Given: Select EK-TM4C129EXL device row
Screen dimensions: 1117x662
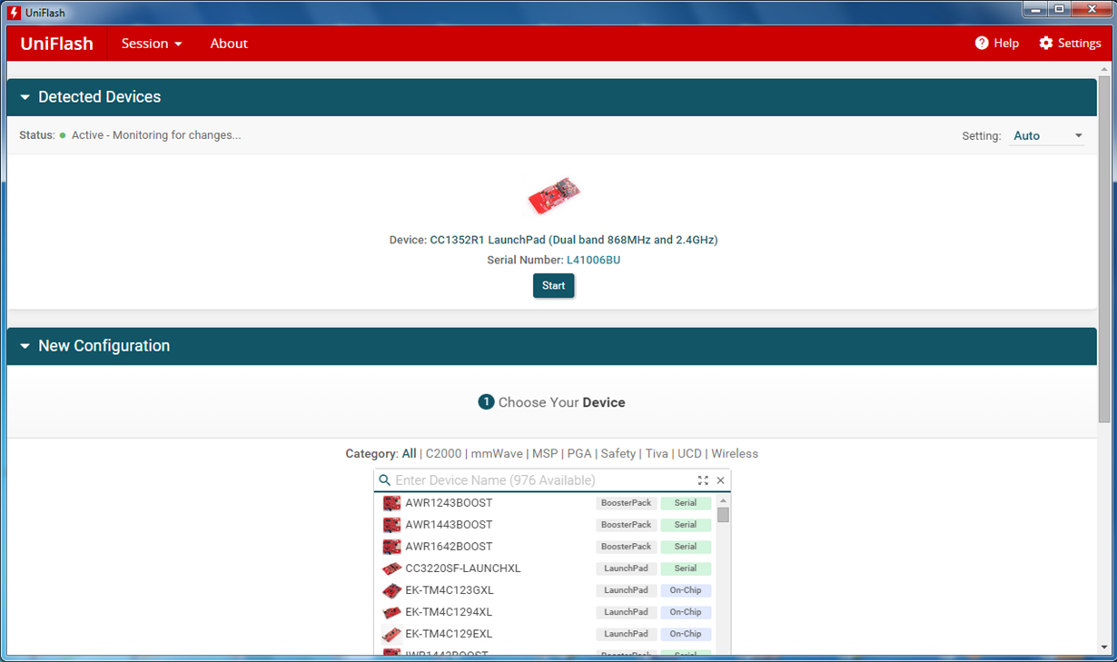Looking at the screenshot, I should [x=546, y=634].
